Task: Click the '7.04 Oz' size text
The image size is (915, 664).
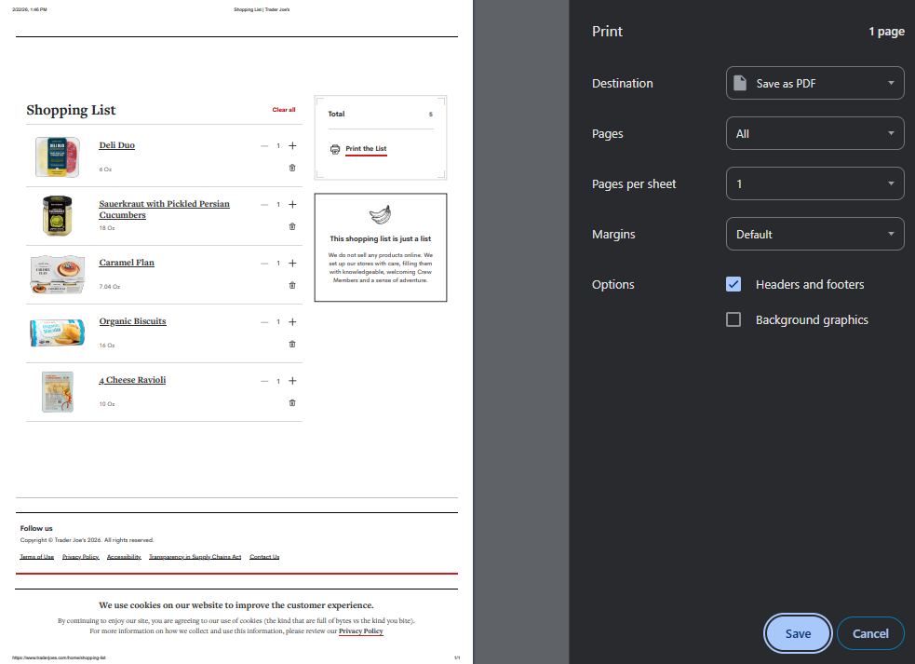Action: click(109, 287)
